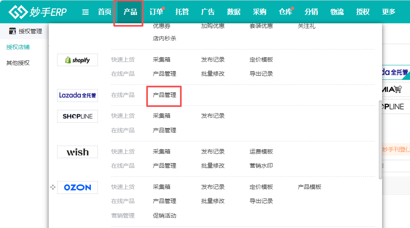
Task: Select 授权店铺 in the sidebar
Action: pos(18,47)
